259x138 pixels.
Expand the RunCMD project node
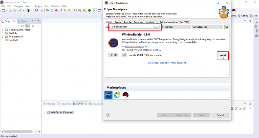tap(3, 40)
